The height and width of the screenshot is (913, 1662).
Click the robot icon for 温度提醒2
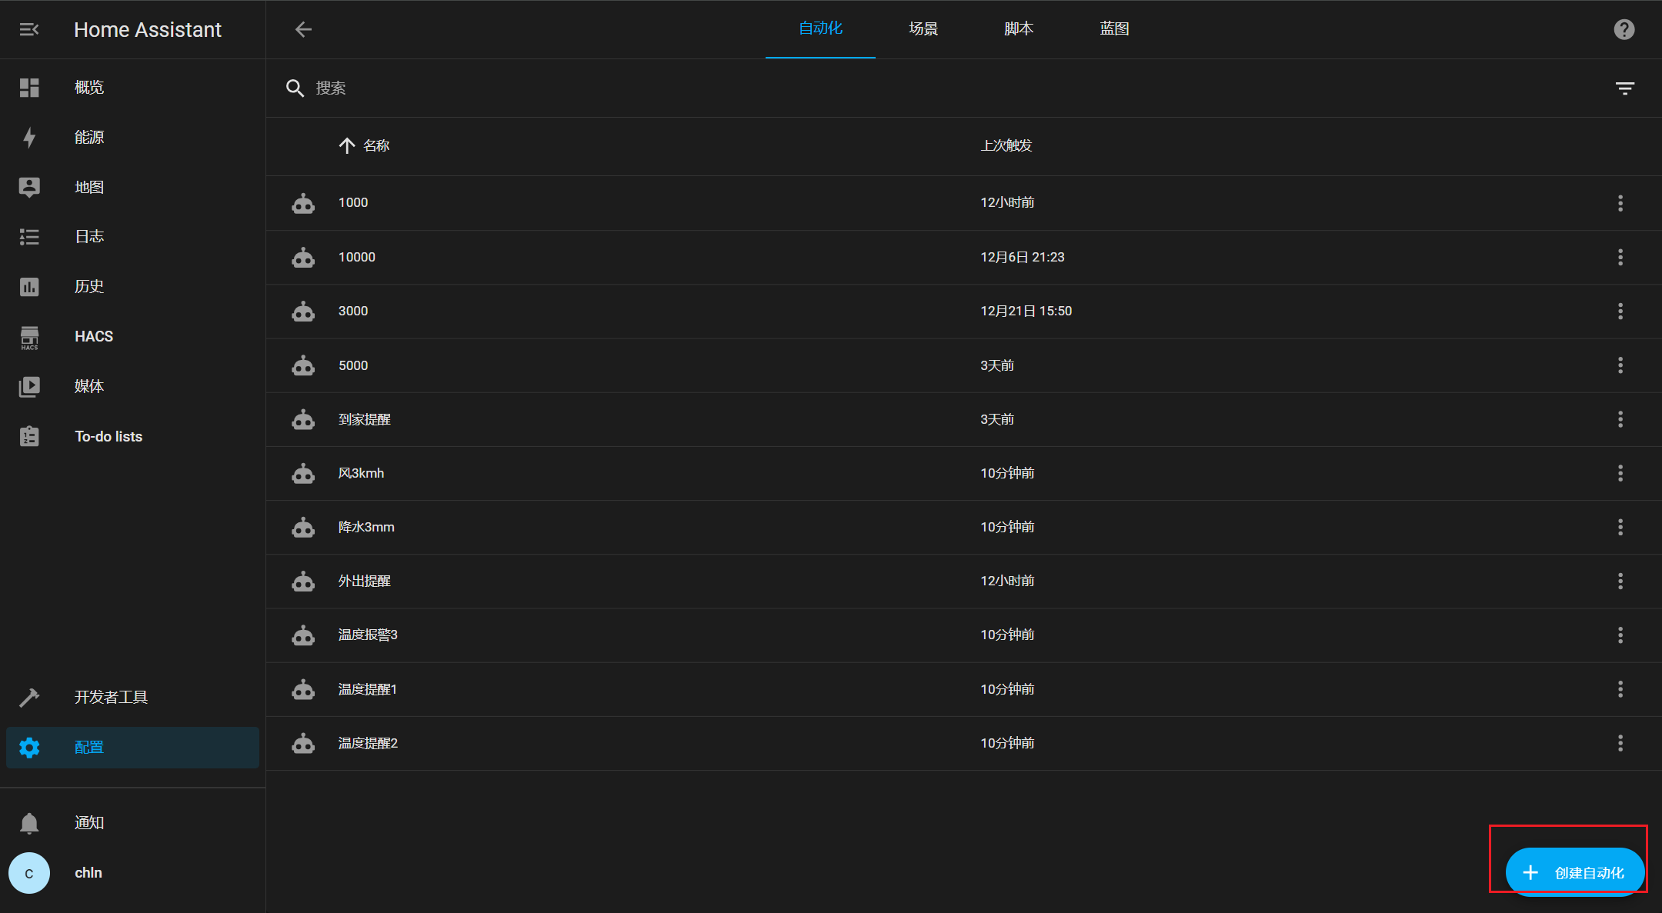[x=303, y=744]
